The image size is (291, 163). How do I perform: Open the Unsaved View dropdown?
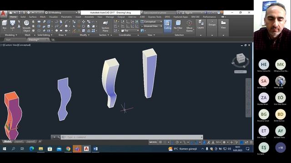[x=151, y=26]
